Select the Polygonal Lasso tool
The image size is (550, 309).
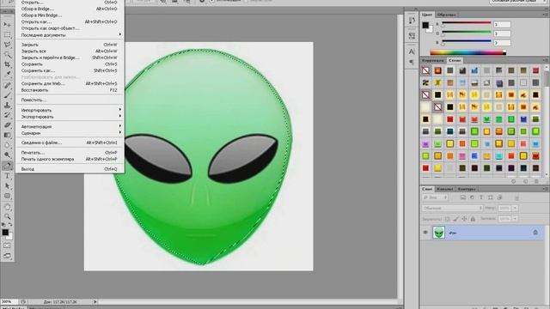click(7, 45)
